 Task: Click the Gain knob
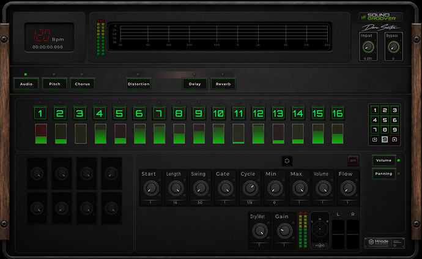tap(284, 231)
